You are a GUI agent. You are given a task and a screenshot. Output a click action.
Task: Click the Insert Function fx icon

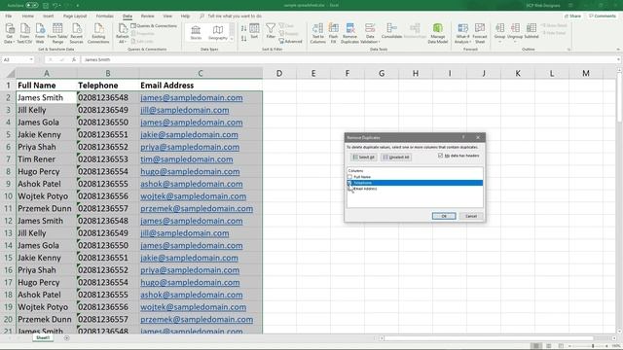pos(74,59)
